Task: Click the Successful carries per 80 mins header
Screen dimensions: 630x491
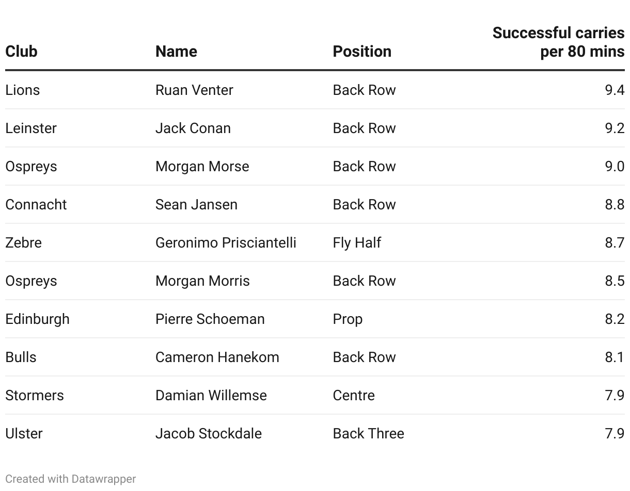Action: (x=558, y=42)
